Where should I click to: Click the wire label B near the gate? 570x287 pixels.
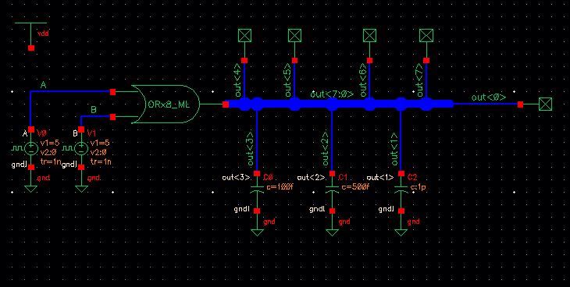pos(94,110)
